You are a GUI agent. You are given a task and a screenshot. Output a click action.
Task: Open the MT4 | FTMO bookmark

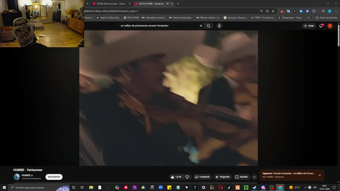coord(131,18)
